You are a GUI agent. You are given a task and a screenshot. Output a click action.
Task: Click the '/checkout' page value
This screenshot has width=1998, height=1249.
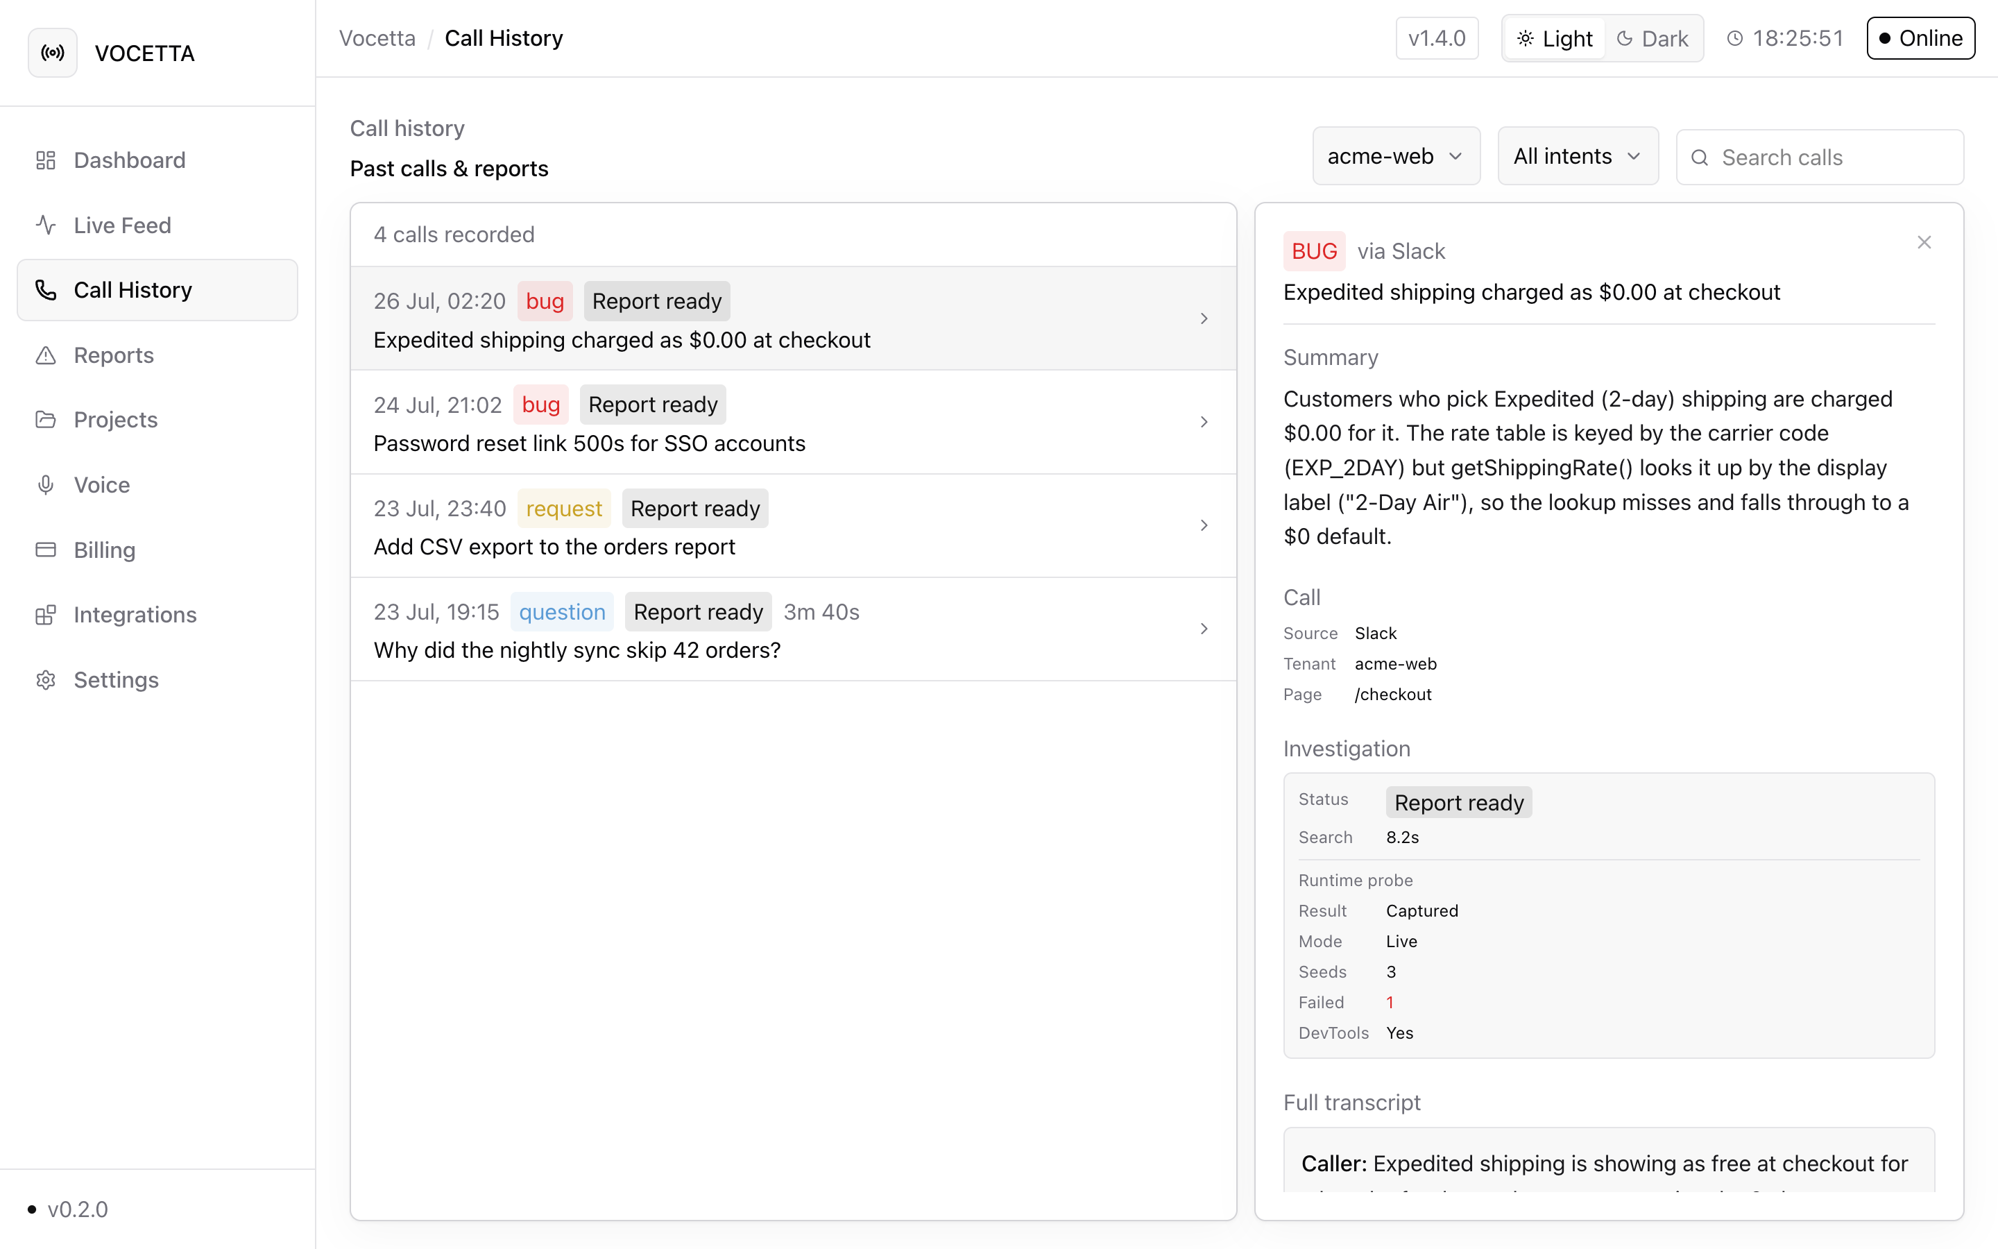(x=1393, y=695)
